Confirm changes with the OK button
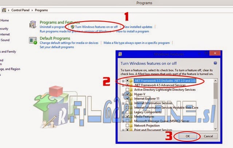Viewport: 233px width, 148px height. point(188,136)
